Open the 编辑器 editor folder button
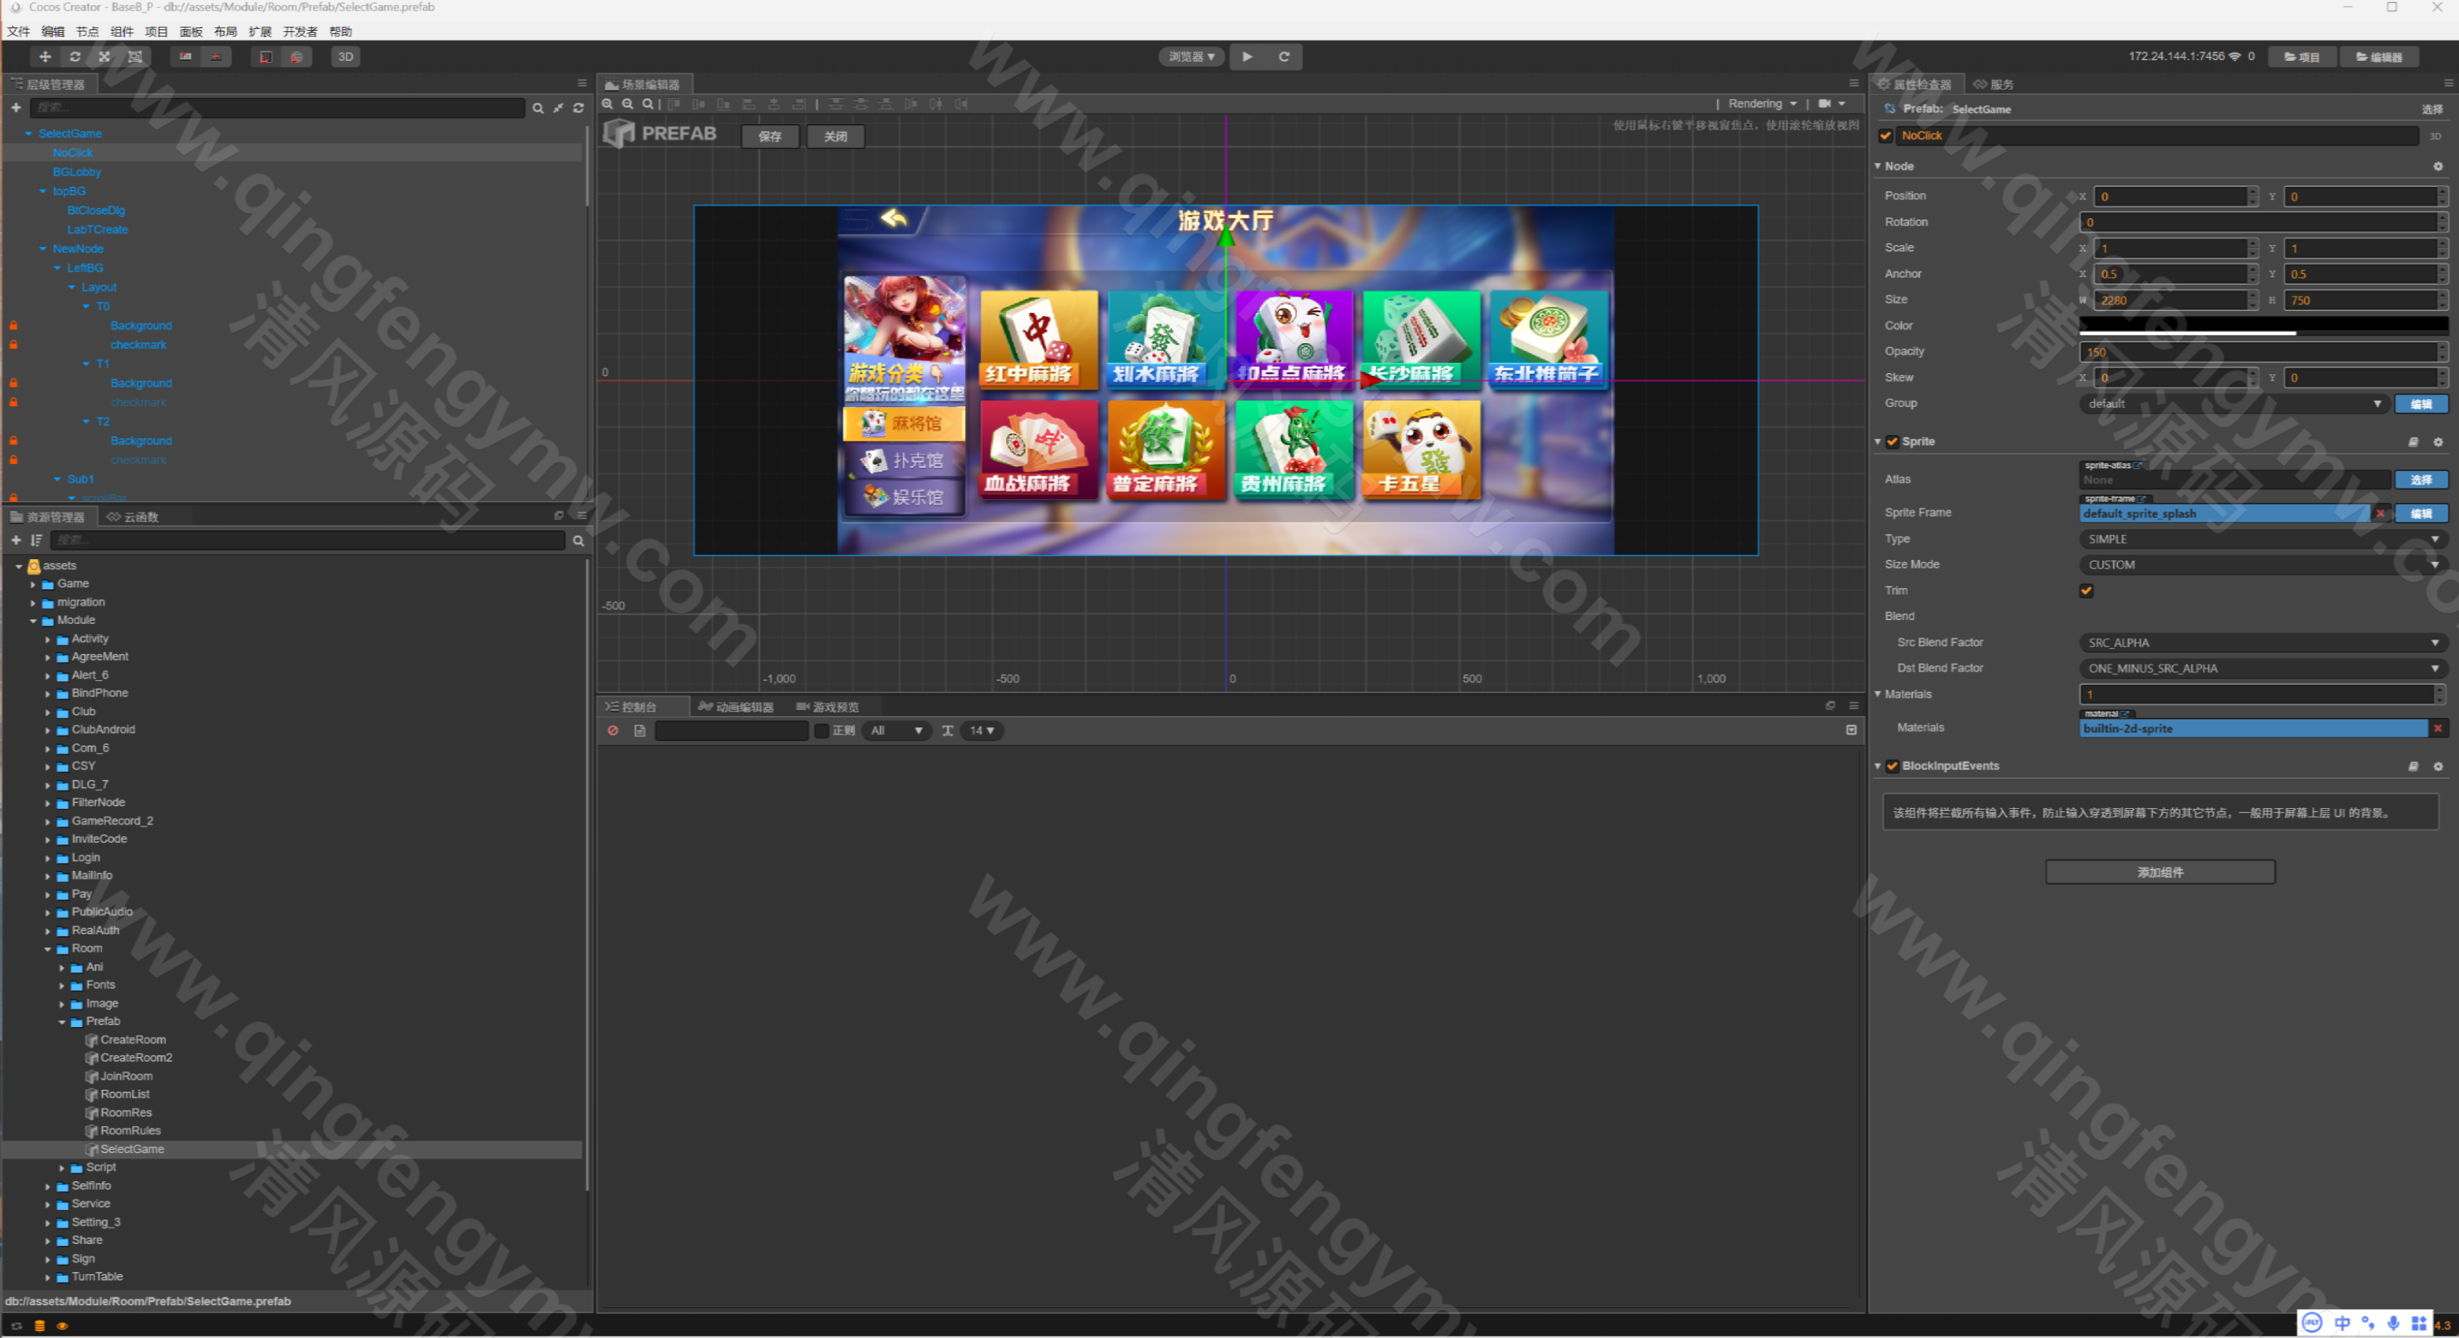This screenshot has height=1338, width=2459. click(x=2379, y=57)
